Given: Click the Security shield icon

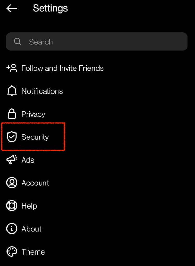Looking at the screenshot, I should (12, 137).
